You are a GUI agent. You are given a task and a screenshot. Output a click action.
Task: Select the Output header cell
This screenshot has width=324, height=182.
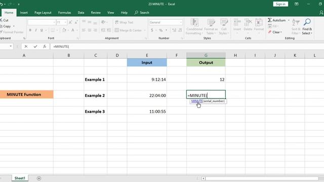206,63
